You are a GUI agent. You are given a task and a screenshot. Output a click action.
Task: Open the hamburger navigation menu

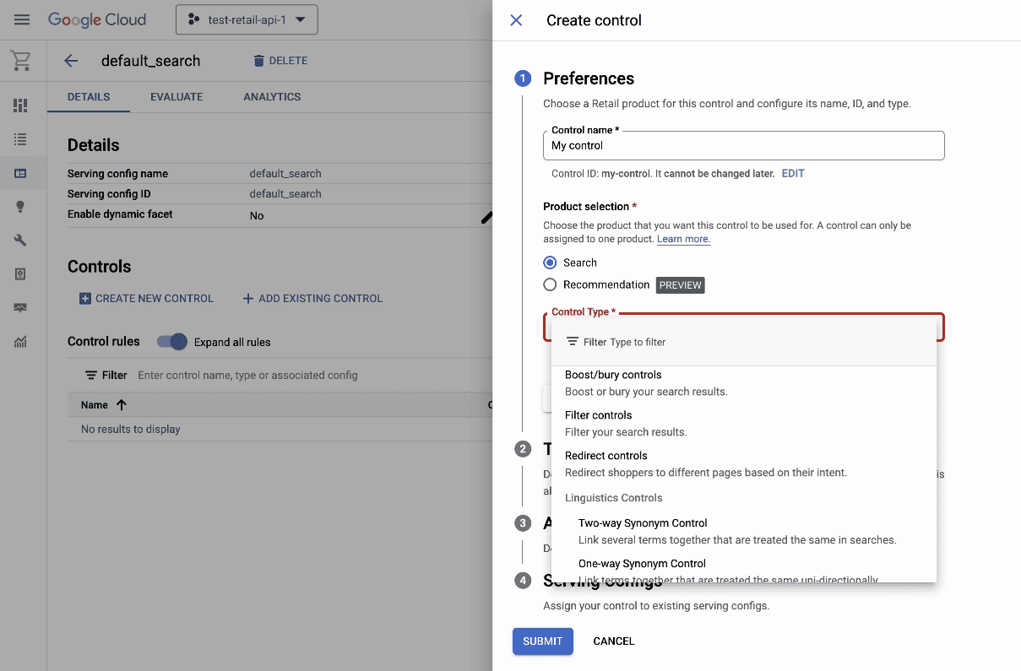tap(22, 19)
